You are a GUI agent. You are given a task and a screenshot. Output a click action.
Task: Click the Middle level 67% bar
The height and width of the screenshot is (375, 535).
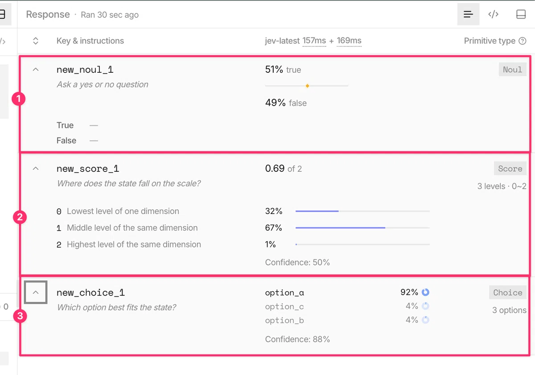click(362, 228)
